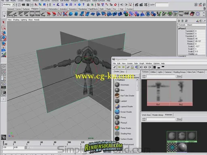The width and height of the screenshot is (207, 155).
Task: Open Hypershade Graph menu
Action: (x=142, y=63)
